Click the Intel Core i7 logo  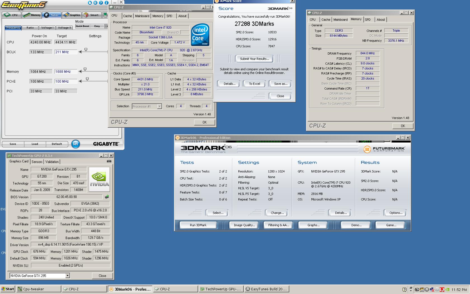[200, 35]
